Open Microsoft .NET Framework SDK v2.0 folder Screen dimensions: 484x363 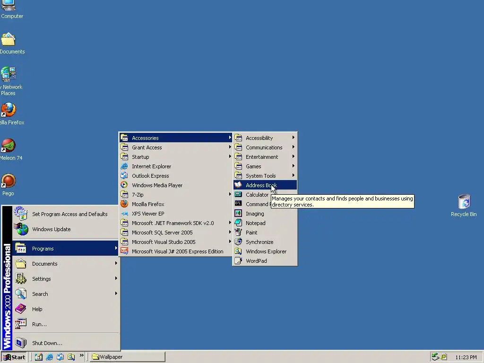[x=176, y=223]
